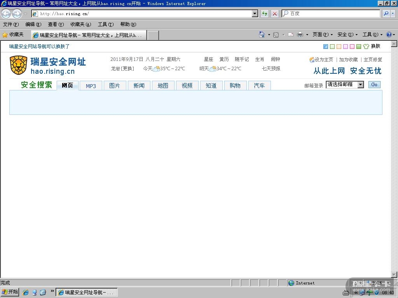
Task: Click the red Stop loading icon
Action: tap(275, 14)
